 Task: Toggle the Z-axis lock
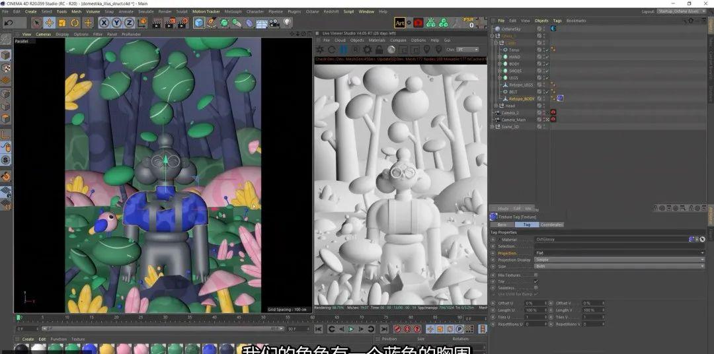[130, 22]
